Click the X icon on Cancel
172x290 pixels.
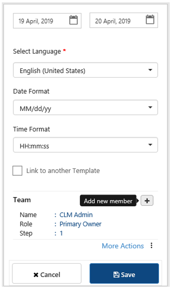36,275
